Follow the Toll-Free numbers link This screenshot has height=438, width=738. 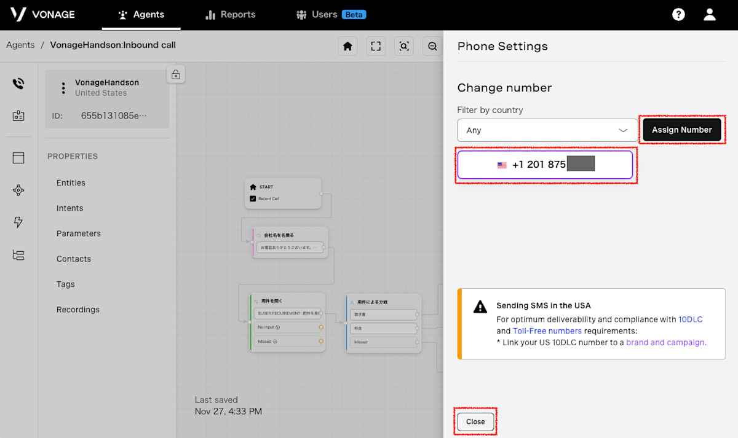point(547,331)
